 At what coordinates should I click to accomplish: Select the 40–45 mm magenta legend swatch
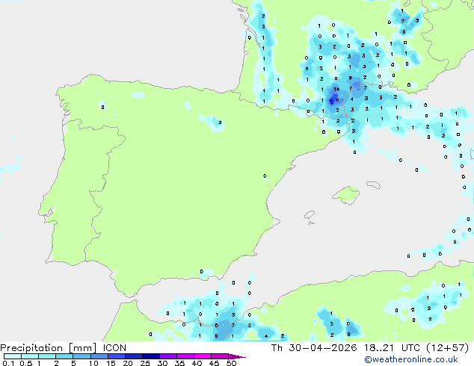[203, 356]
